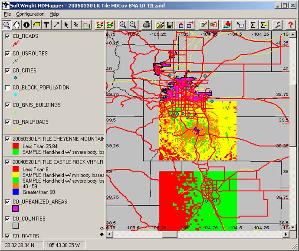Click the red 'Less Than 8' swatch
Viewport: 299px width, 251px height.
[16, 169]
